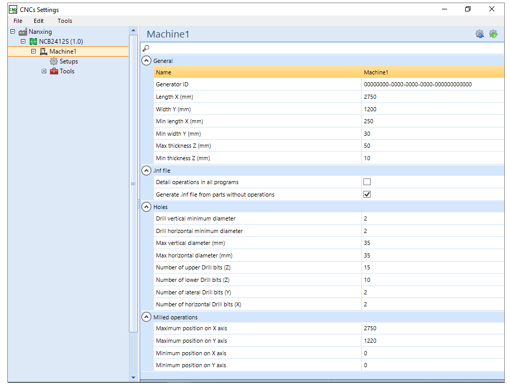The height and width of the screenshot is (388, 510).
Task: Collapse the .inf file section
Action: click(147, 170)
